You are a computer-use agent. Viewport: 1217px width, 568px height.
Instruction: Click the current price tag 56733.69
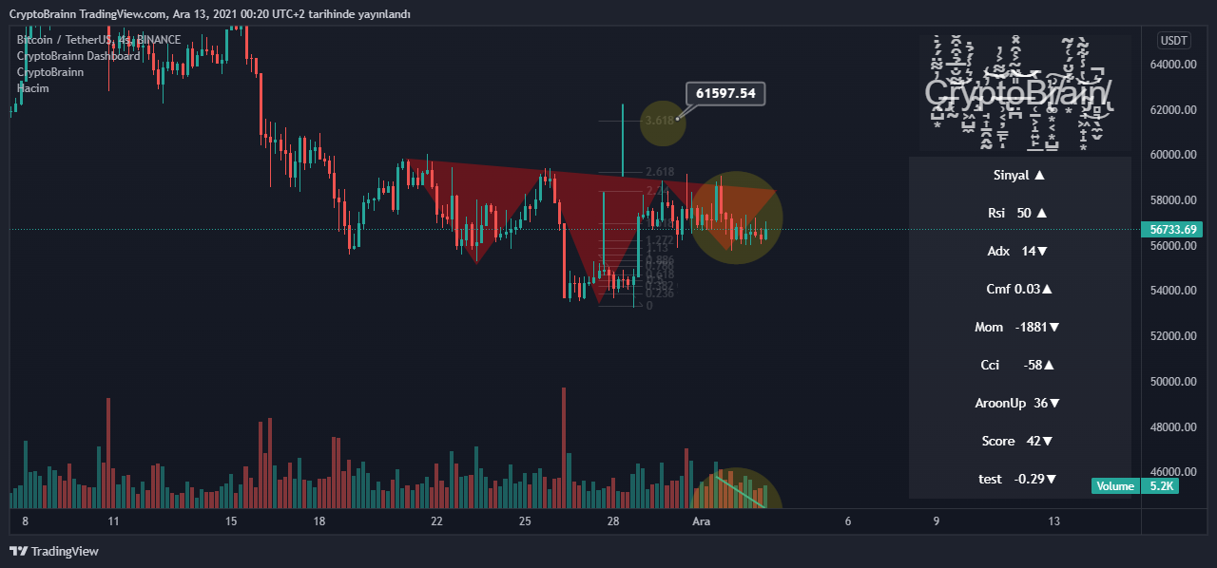click(1171, 230)
